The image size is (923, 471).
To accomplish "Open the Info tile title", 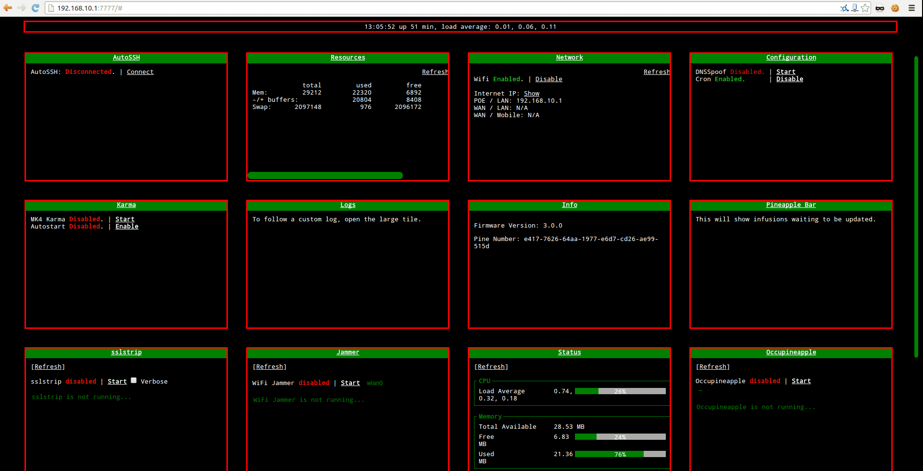I will pyautogui.click(x=570, y=205).
